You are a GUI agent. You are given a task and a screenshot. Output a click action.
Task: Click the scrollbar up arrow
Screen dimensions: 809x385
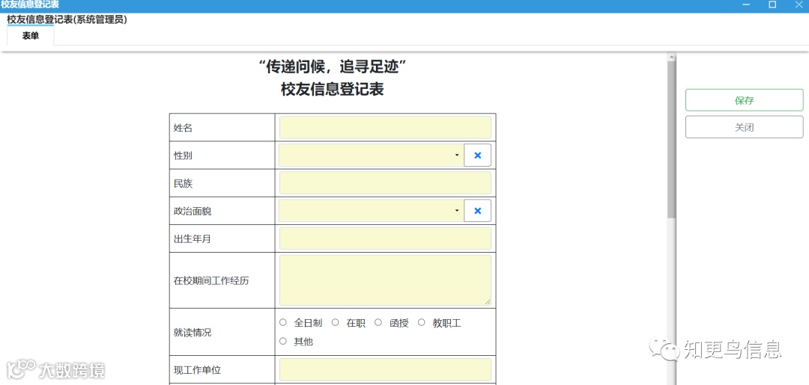tap(671, 56)
